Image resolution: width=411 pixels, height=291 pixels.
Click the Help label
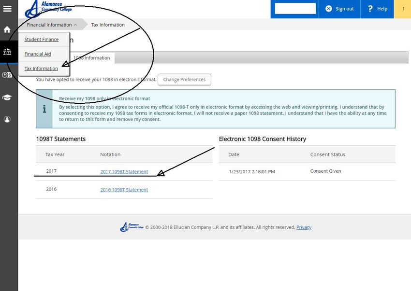382,9
